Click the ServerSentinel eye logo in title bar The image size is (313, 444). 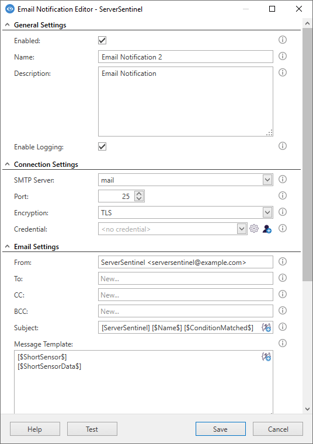click(10, 9)
